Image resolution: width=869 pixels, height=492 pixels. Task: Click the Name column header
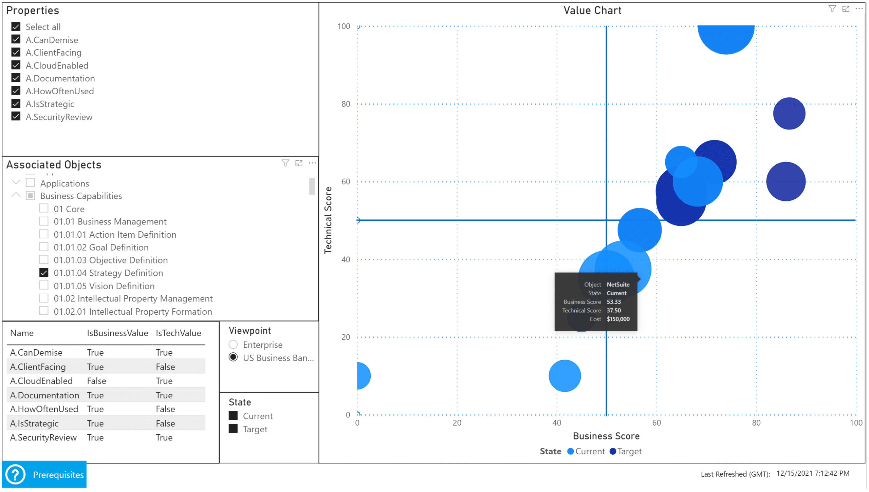[22, 333]
